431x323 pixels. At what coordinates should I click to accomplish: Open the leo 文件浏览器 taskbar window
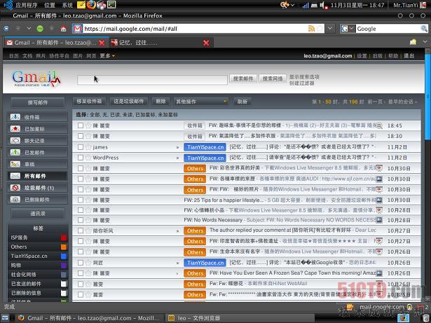click(x=239, y=318)
